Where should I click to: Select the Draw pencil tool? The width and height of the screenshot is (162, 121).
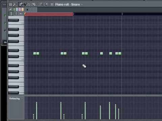click(21, 4)
